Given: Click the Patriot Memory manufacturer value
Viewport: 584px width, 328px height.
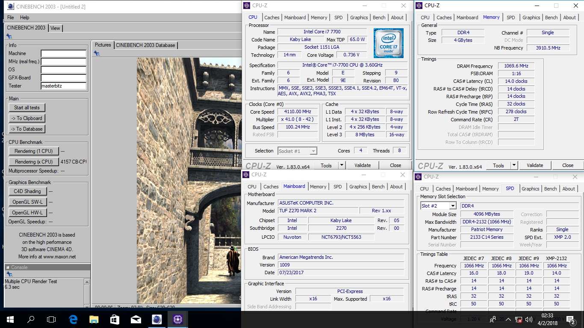Looking at the screenshot, I should click(487, 229).
